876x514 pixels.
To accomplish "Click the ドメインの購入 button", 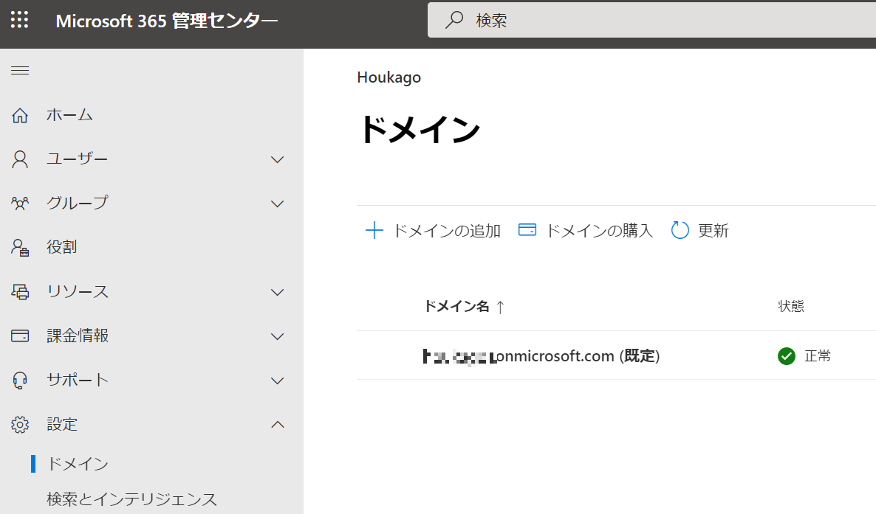I will click(x=586, y=230).
